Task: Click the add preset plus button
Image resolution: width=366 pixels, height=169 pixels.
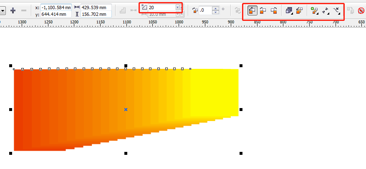Action: [13, 10]
